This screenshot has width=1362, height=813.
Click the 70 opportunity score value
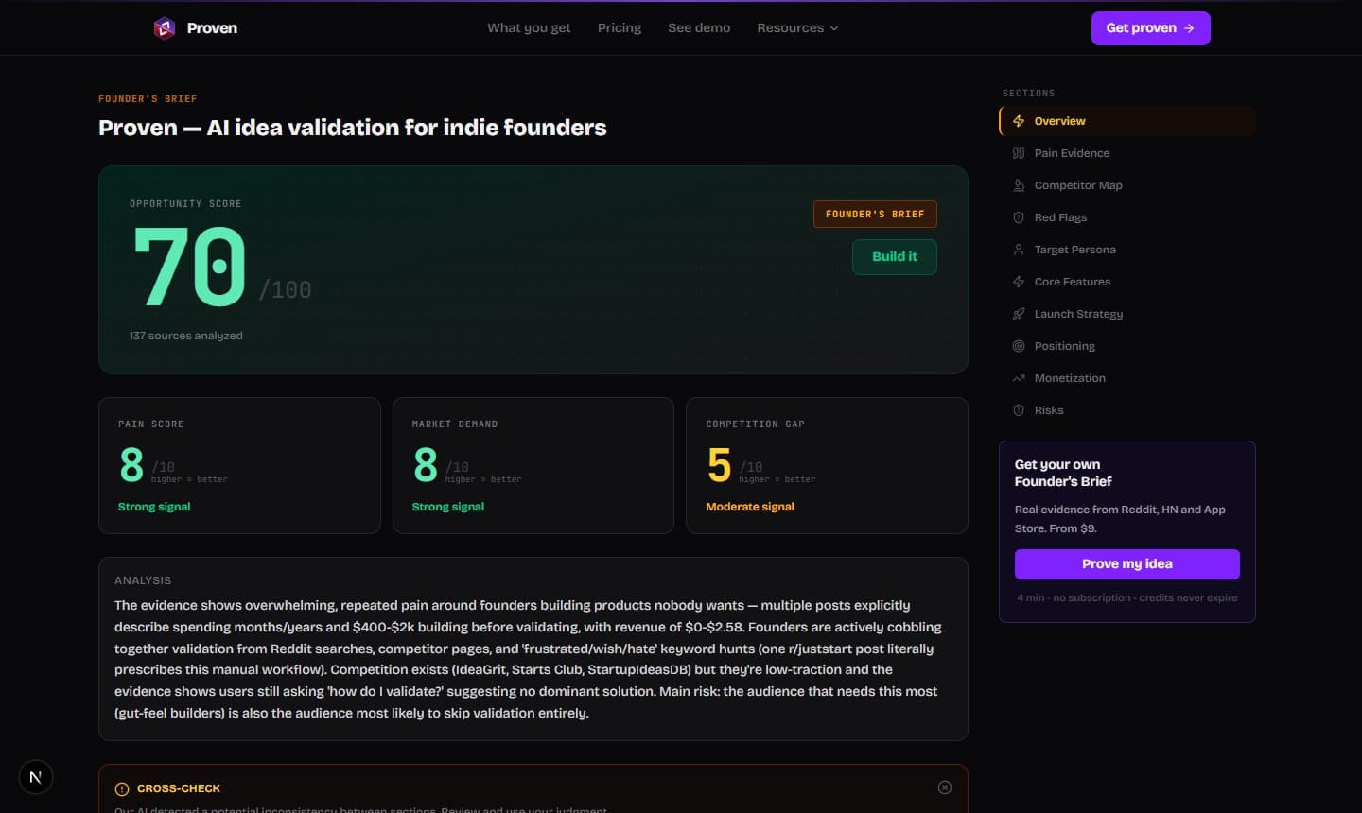(x=190, y=268)
